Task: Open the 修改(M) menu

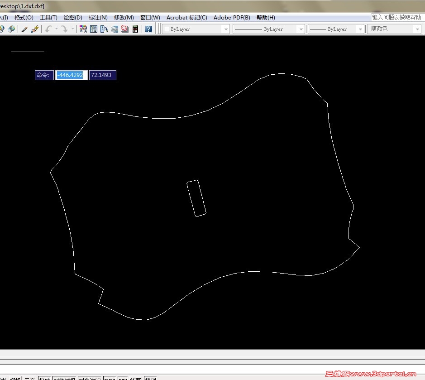Action: point(124,18)
